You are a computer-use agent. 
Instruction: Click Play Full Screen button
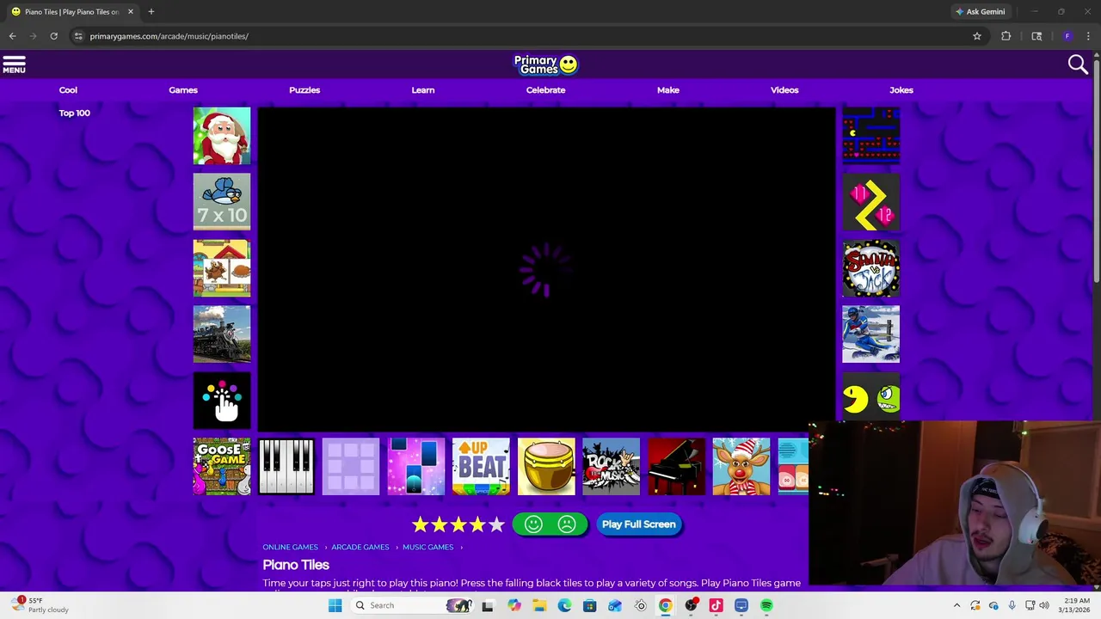pos(639,524)
